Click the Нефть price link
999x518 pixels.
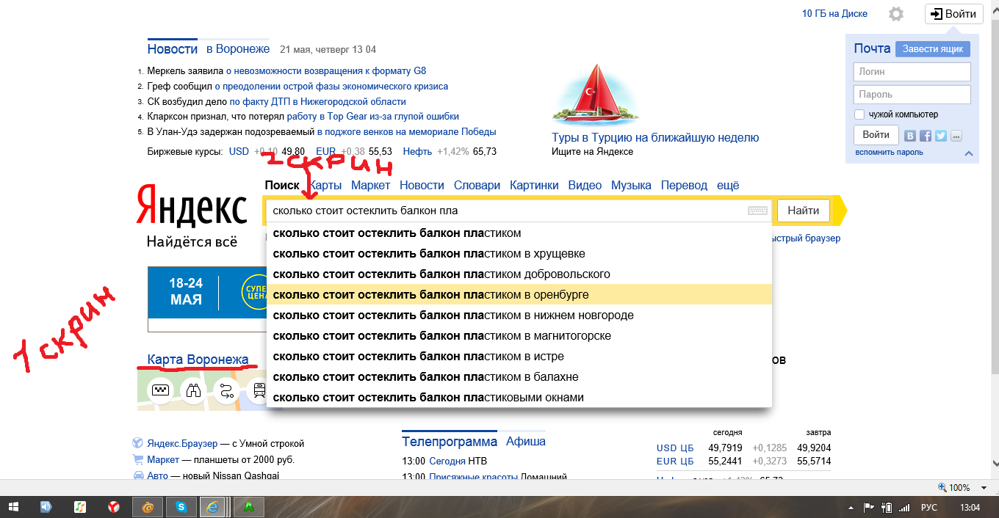pyautogui.click(x=417, y=151)
